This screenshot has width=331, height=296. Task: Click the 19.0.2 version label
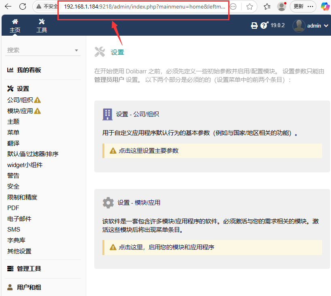pyautogui.click(x=278, y=26)
